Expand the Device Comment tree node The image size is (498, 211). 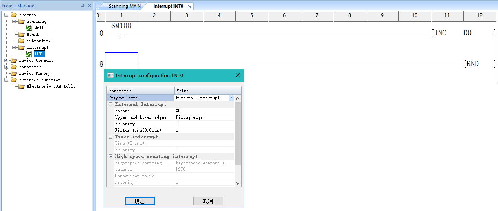7,61
